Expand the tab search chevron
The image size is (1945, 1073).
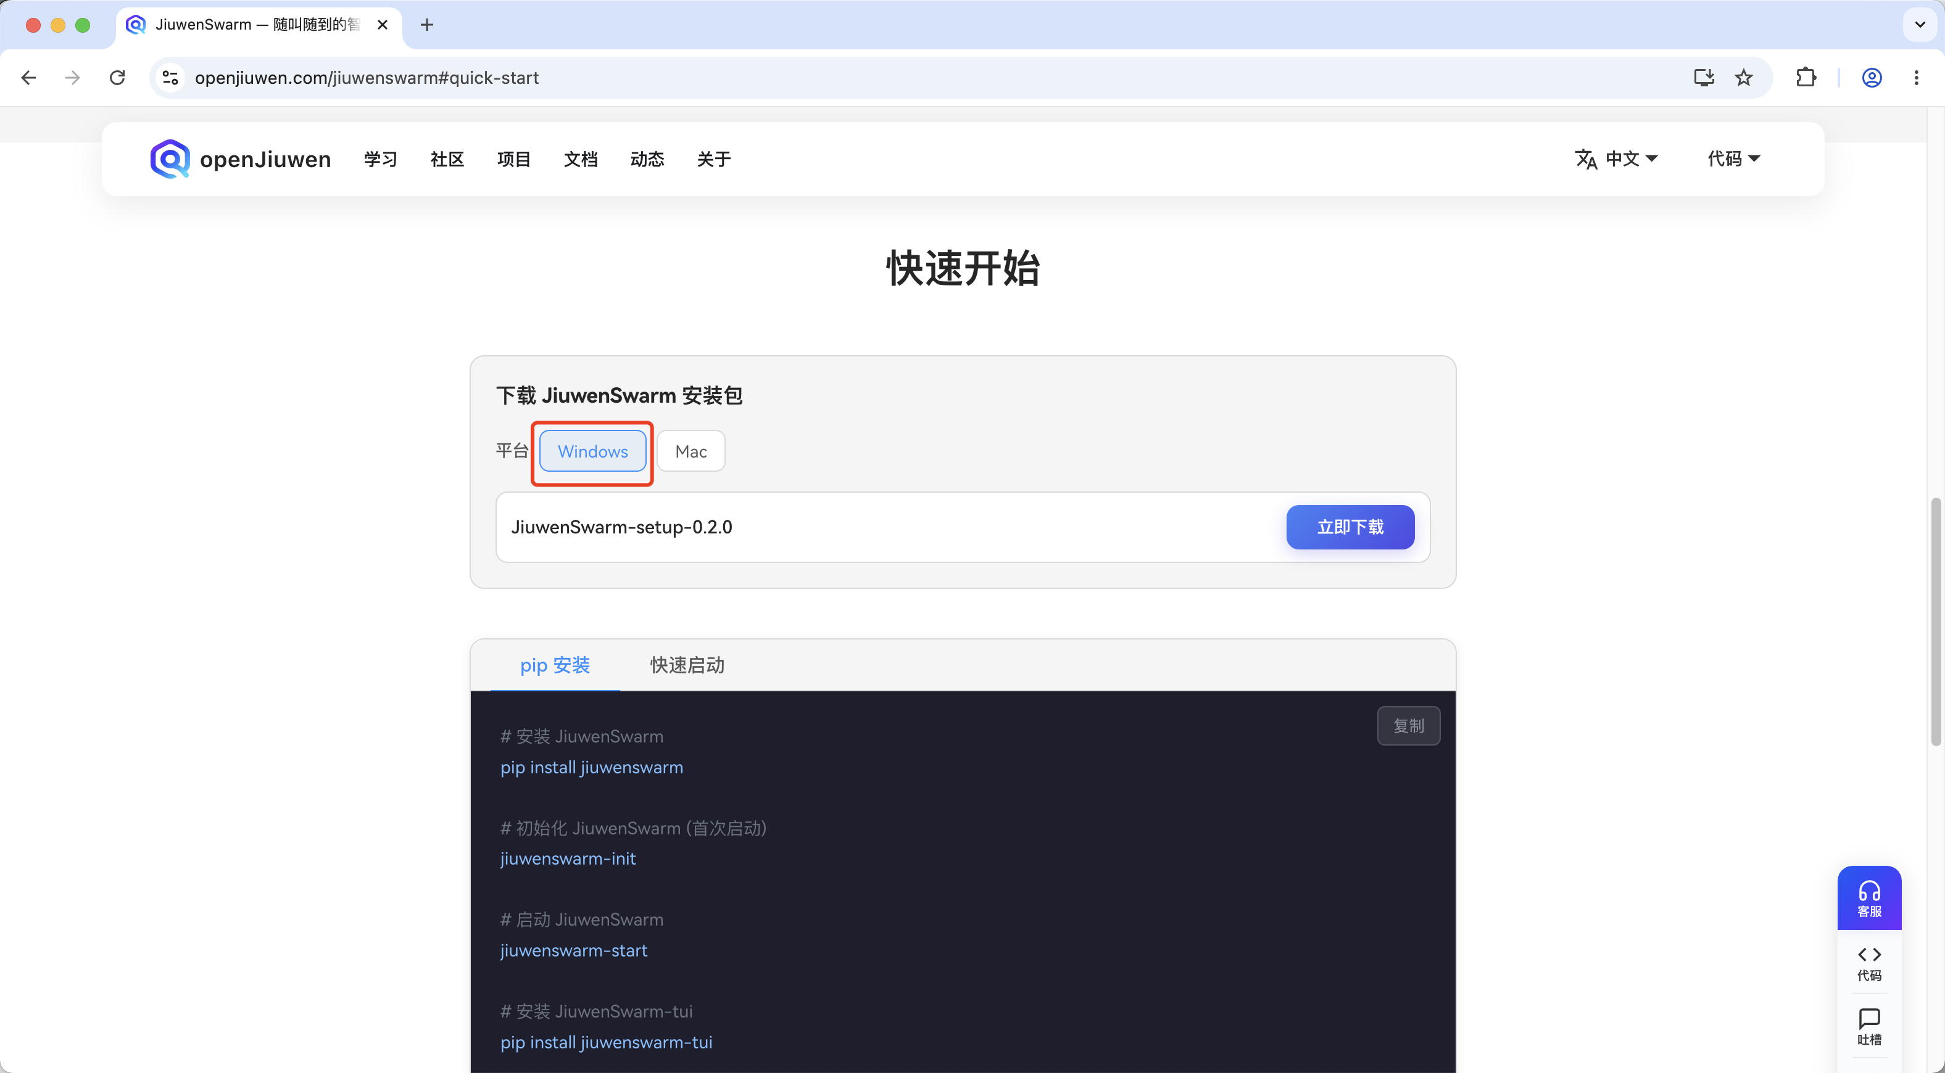[x=1920, y=25]
